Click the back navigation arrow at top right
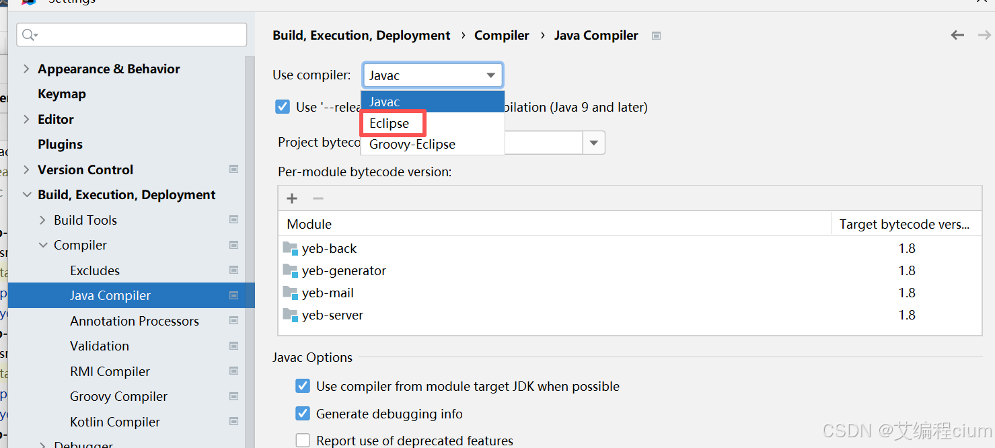Image resolution: width=995 pixels, height=448 pixels. click(957, 35)
